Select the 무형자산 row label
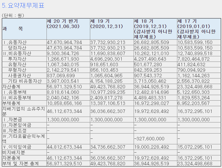Screen dimensions: 222x168 coord(17,70)
